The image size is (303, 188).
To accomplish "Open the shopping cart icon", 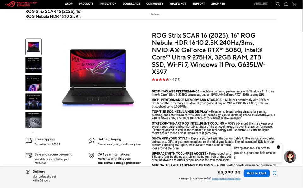I will coord(294,4).
